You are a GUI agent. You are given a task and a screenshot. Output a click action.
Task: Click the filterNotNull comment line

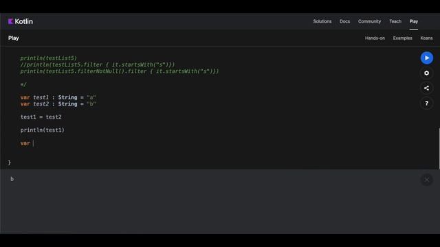(x=119, y=71)
